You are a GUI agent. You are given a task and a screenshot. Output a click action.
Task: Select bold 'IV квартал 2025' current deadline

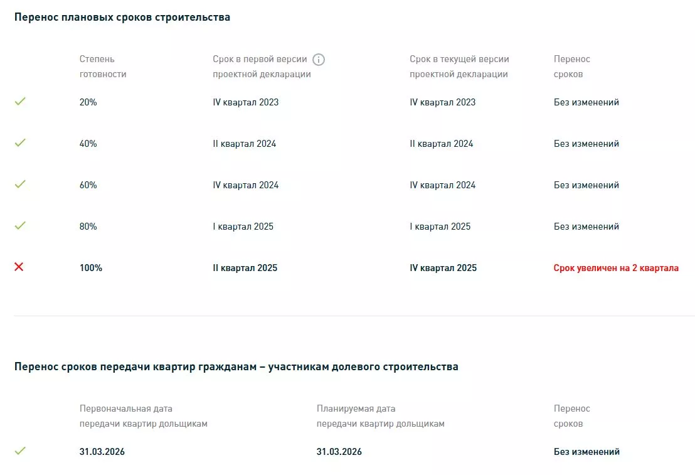click(443, 268)
